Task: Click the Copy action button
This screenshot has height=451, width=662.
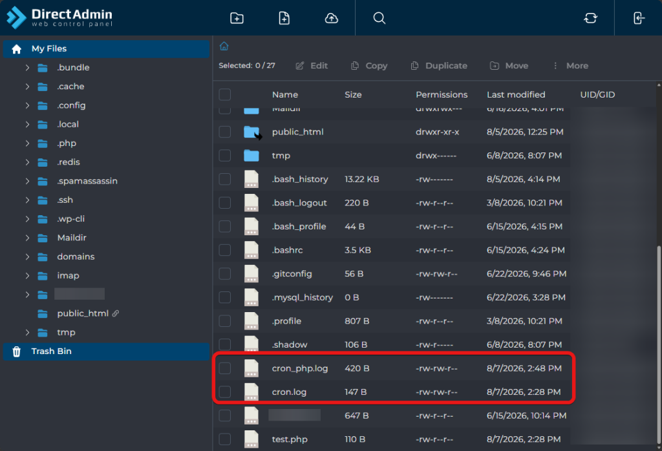Action: point(369,66)
